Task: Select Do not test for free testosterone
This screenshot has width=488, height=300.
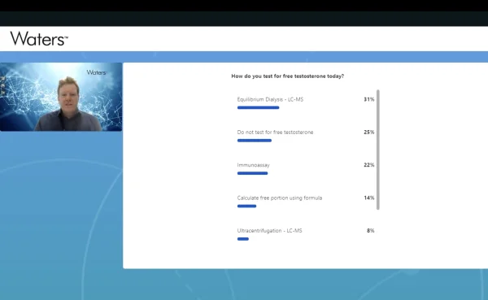Action: [275, 133]
